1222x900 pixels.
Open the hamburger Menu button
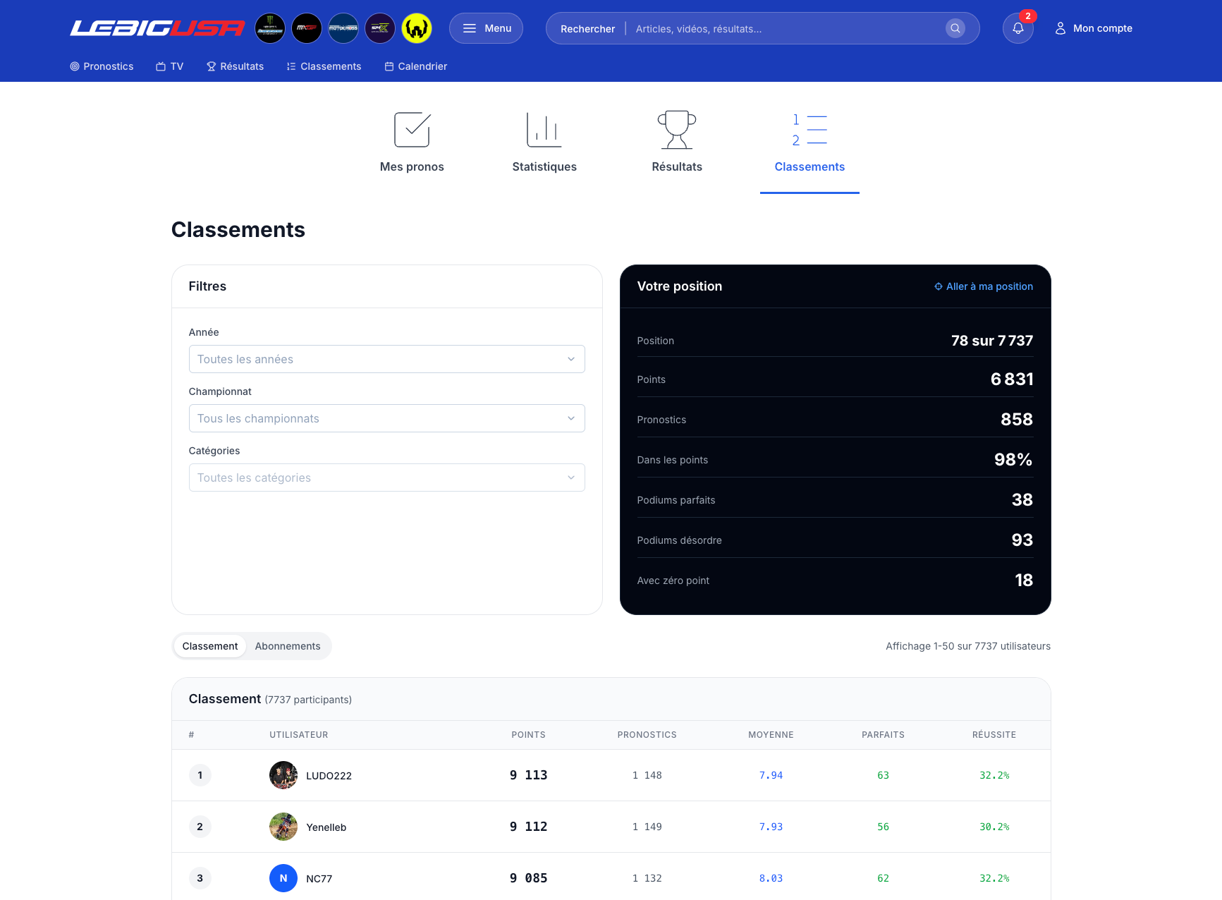click(486, 28)
